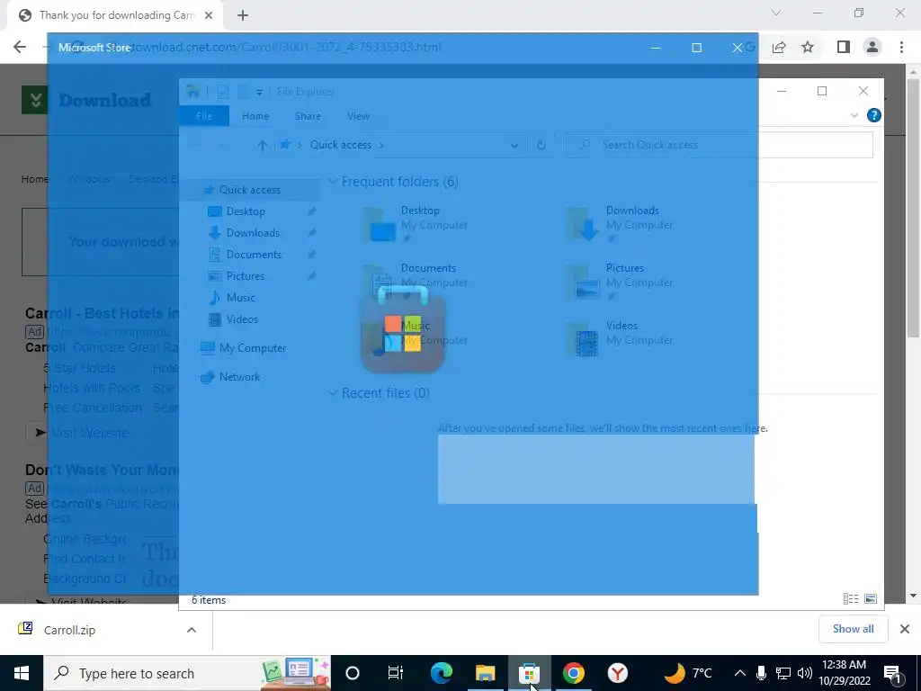Open File Explorer help icon
The width and height of the screenshot is (921, 691).
pyautogui.click(x=873, y=116)
